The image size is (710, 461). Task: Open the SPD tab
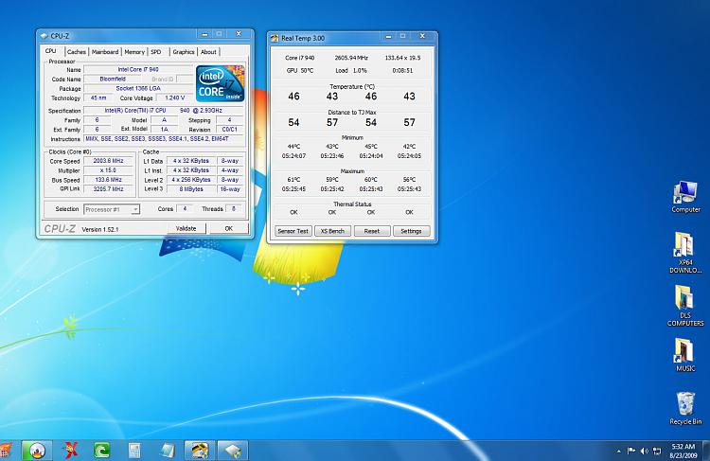click(156, 52)
